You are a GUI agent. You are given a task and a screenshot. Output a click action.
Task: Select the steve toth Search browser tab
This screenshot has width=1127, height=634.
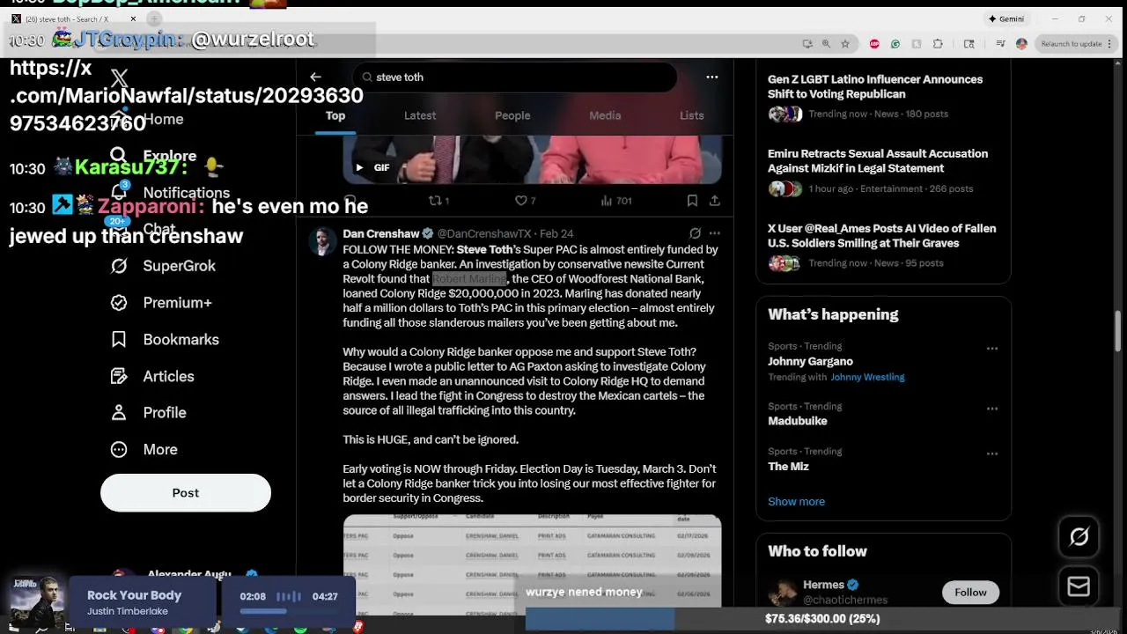(72, 18)
